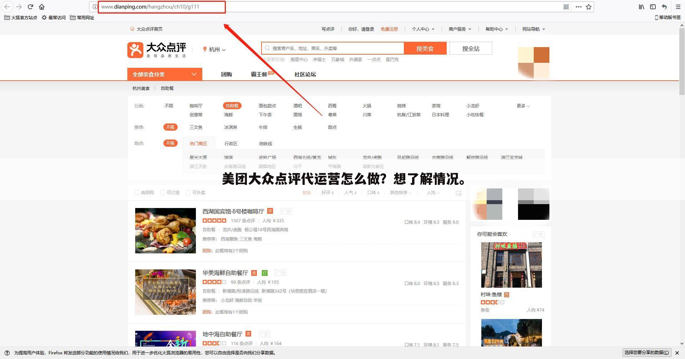
Task: Tick the 可外卖 checkbox
Action: pos(188,193)
